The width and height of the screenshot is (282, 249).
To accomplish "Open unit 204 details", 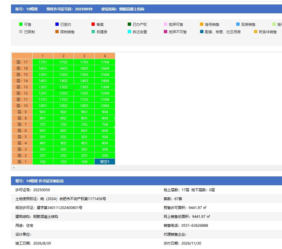I will [105, 155].
